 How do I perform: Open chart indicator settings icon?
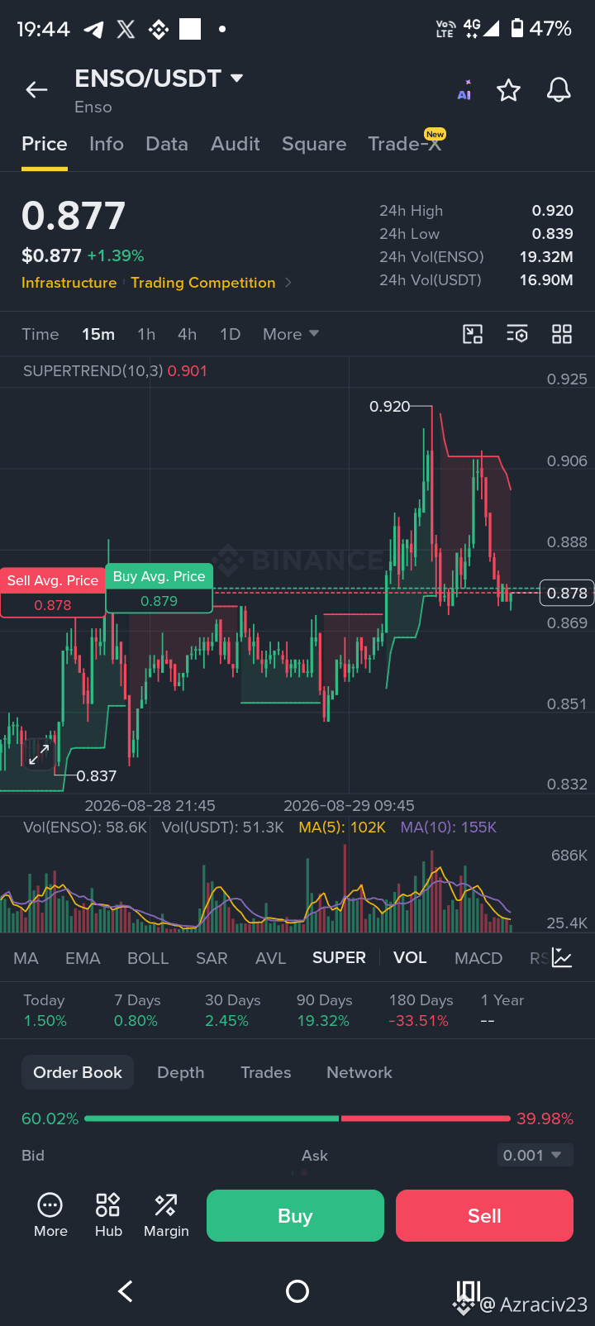coord(517,334)
